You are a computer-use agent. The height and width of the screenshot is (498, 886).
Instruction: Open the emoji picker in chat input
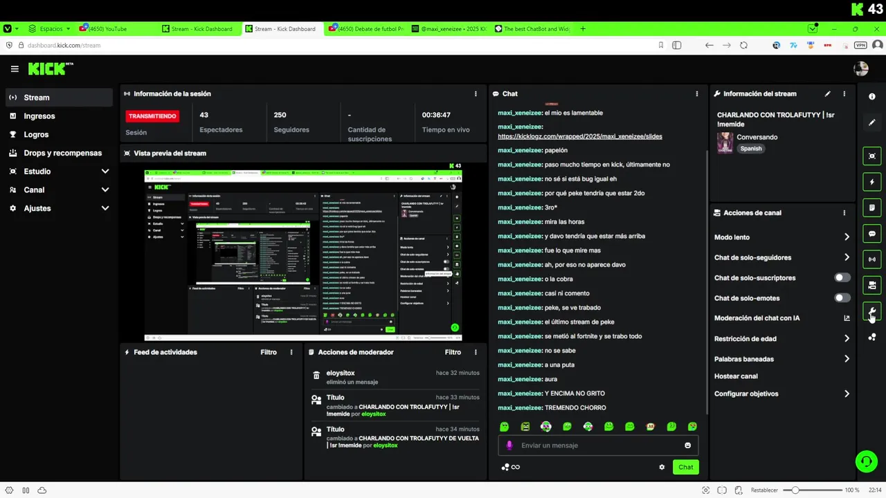pyautogui.click(x=687, y=445)
